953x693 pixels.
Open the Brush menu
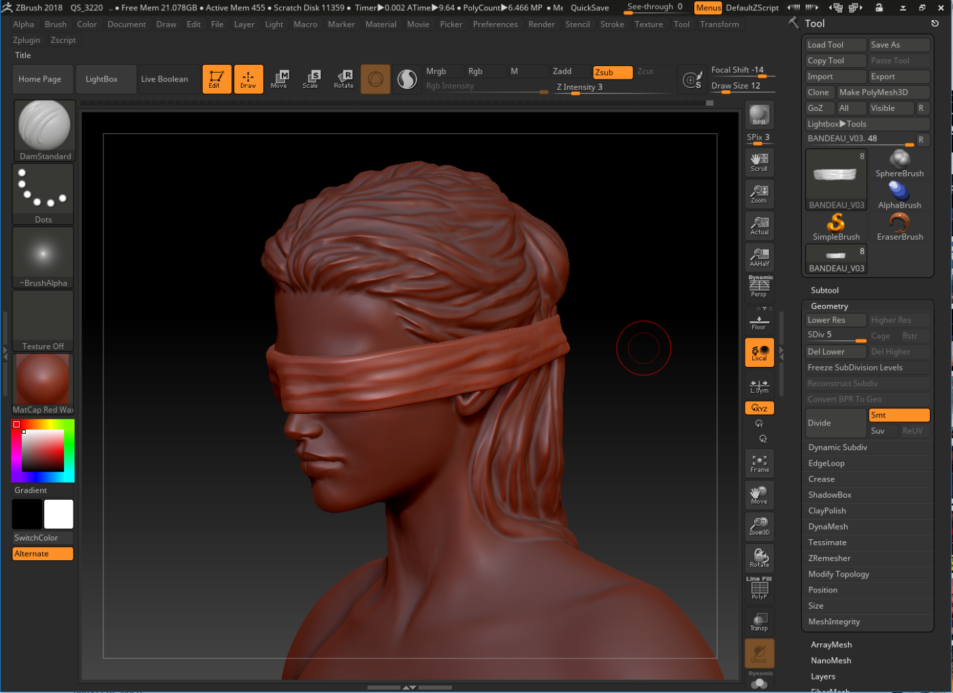pos(56,24)
